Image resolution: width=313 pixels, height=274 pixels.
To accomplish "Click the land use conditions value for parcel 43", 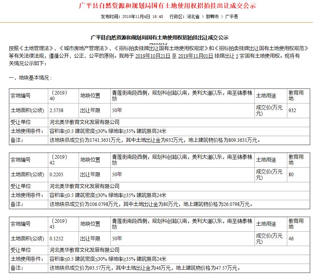I will coord(108,259).
